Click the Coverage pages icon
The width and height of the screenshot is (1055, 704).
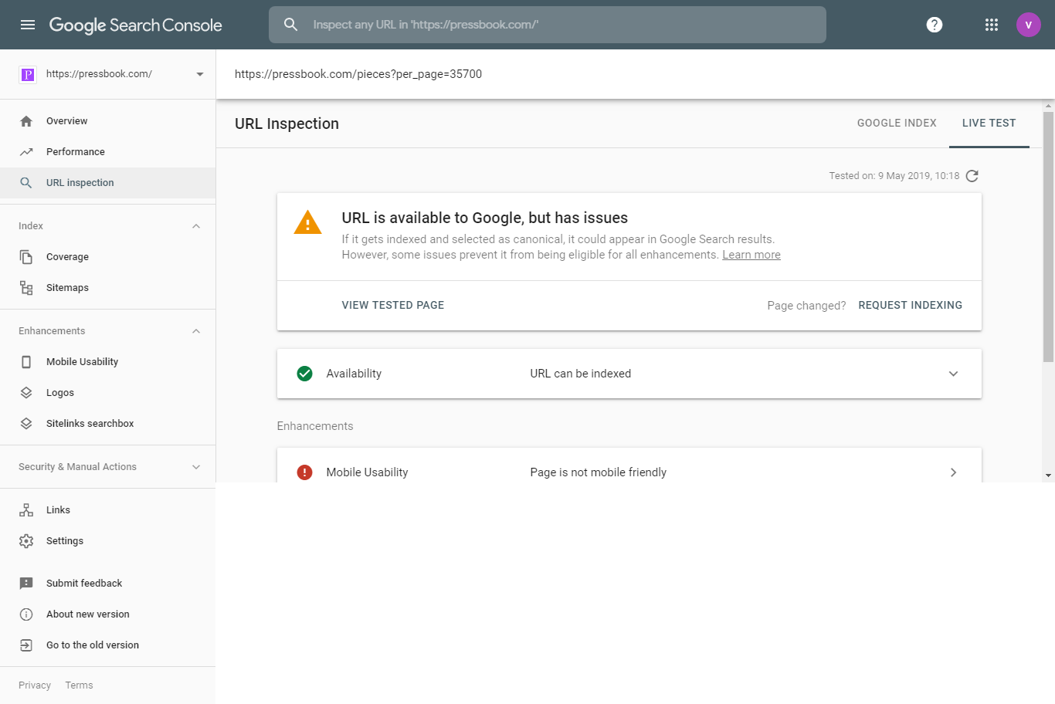click(x=26, y=257)
